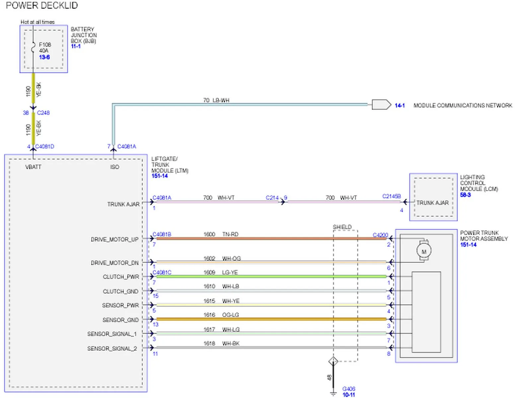
Task: Click the shield ground diamond symbol
Action: pyautogui.click(x=333, y=361)
